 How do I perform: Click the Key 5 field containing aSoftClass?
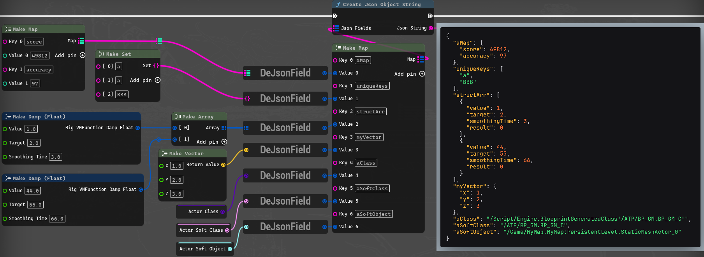tap(372, 188)
